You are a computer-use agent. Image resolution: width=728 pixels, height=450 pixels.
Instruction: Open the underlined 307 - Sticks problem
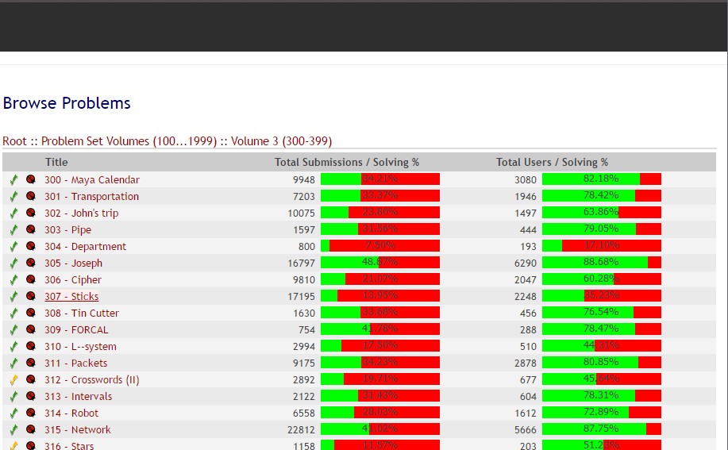coord(71,297)
